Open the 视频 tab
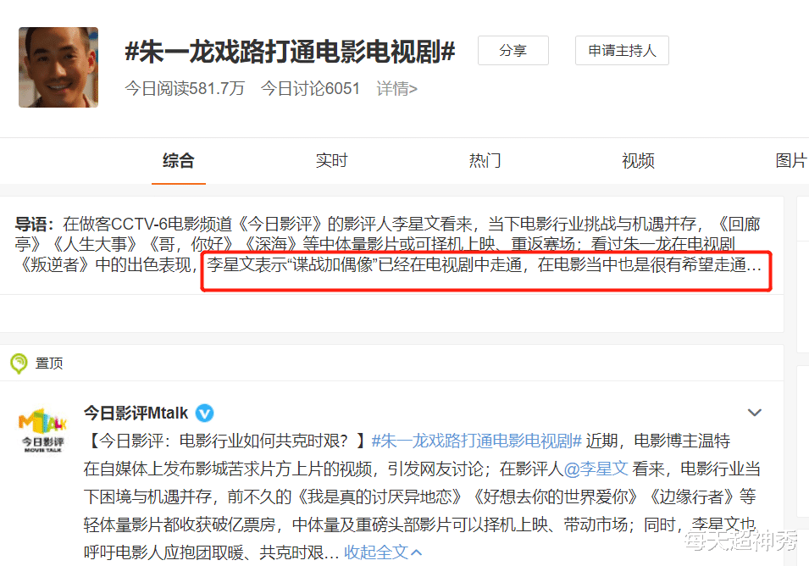Image resolution: width=809 pixels, height=566 pixels. click(638, 161)
